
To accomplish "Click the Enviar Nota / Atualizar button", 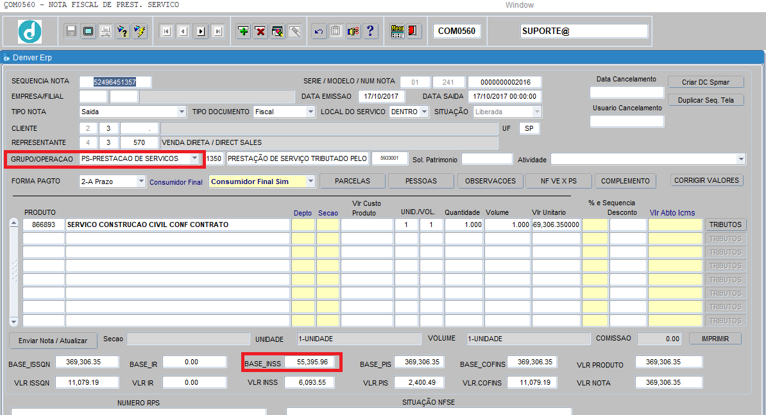I will pos(53,341).
